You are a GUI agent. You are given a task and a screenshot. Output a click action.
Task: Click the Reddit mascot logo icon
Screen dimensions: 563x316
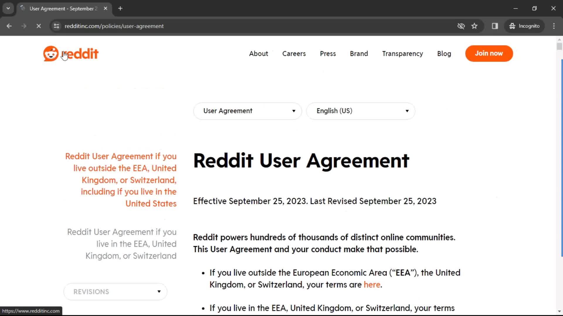pyautogui.click(x=51, y=54)
